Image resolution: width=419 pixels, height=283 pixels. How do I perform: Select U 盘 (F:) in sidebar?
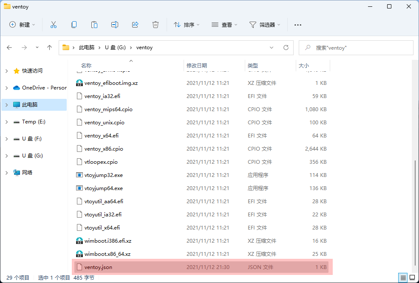34,139
